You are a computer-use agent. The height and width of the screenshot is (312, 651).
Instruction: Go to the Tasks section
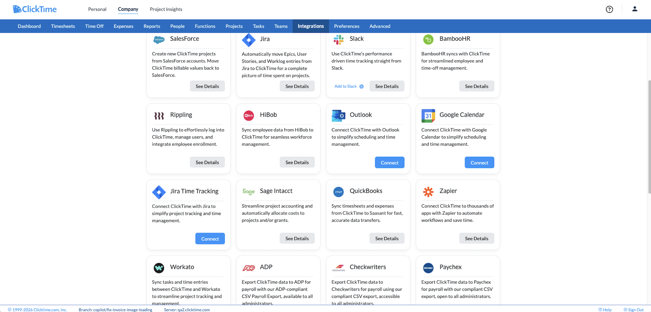click(258, 26)
